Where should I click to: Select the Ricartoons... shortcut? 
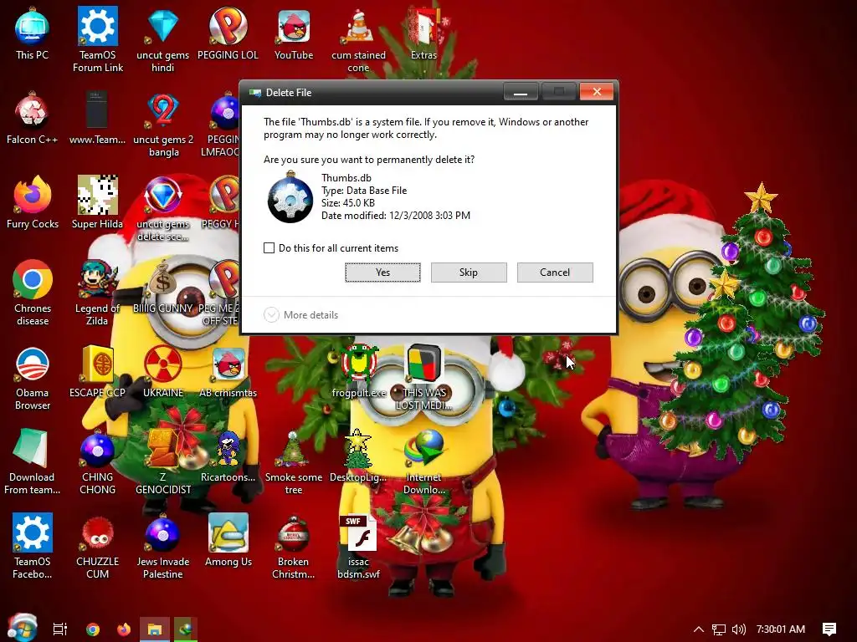pos(228,456)
